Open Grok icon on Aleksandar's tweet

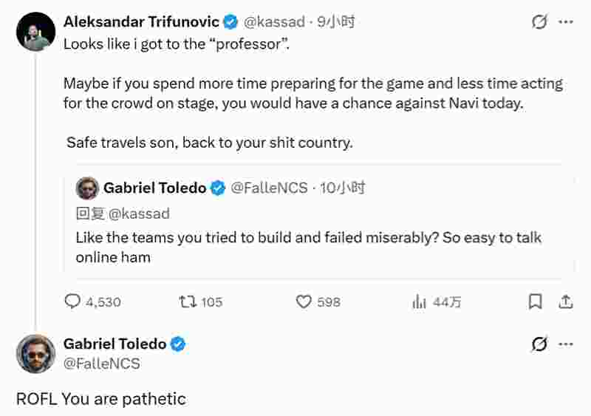click(540, 22)
